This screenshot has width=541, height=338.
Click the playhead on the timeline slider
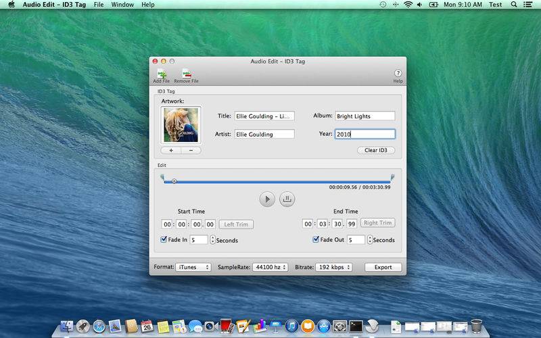pyautogui.click(x=174, y=181)
